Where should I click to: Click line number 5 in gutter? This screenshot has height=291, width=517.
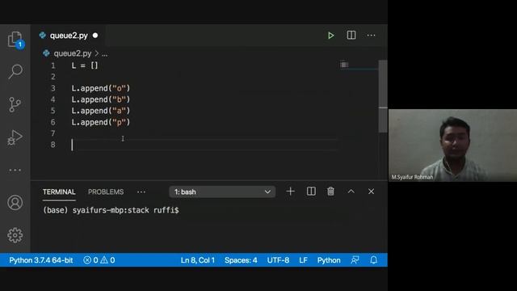[53, 111]
